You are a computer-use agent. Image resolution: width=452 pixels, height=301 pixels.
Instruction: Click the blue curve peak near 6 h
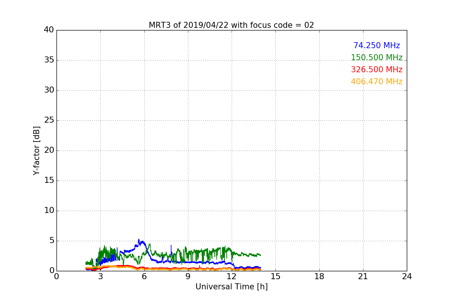pos(139,240)
